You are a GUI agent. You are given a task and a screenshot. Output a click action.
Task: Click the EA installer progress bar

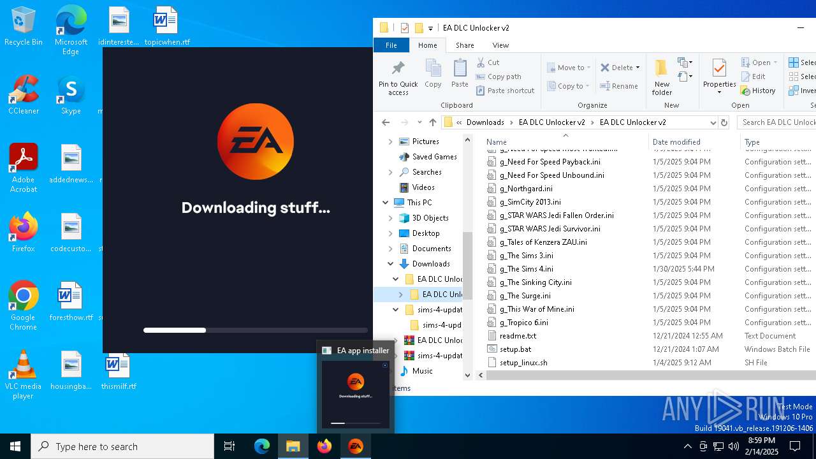point(256,330)
